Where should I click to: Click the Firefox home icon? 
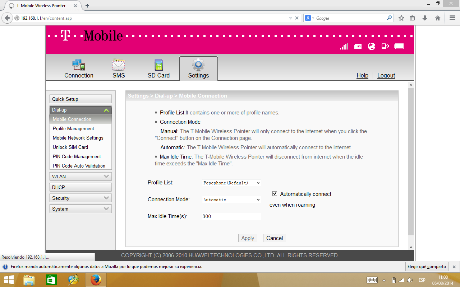tap(438, 18)
